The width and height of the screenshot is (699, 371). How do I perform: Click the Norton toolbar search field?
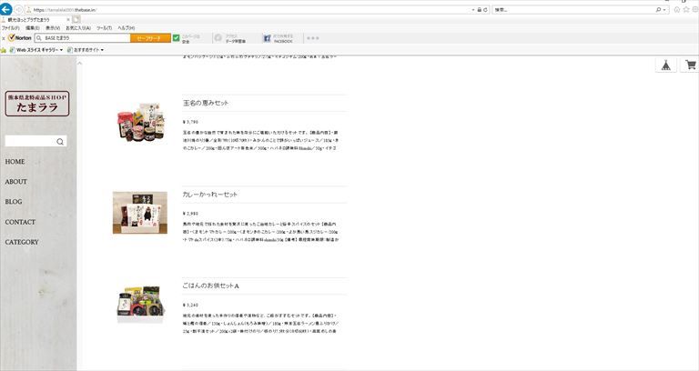[83, 38]
